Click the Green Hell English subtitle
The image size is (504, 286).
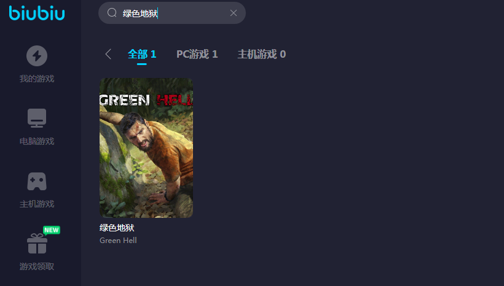pos(118,241)
